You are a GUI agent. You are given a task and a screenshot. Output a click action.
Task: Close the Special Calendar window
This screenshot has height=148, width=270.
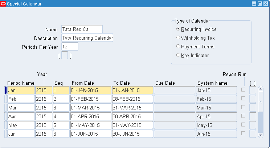point(265,4)
